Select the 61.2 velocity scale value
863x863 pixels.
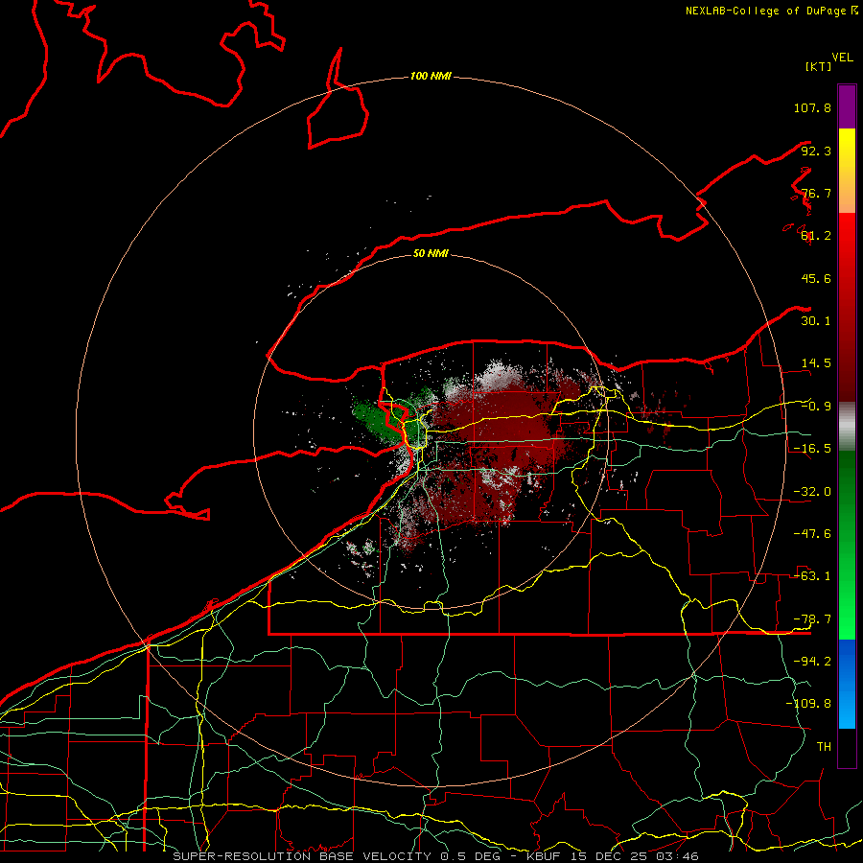(x=816, y=236)
